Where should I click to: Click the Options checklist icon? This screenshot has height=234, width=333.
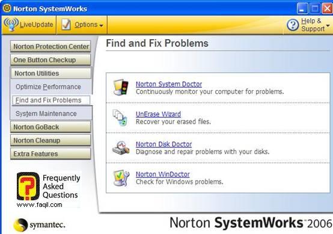(x=66, y=25)
